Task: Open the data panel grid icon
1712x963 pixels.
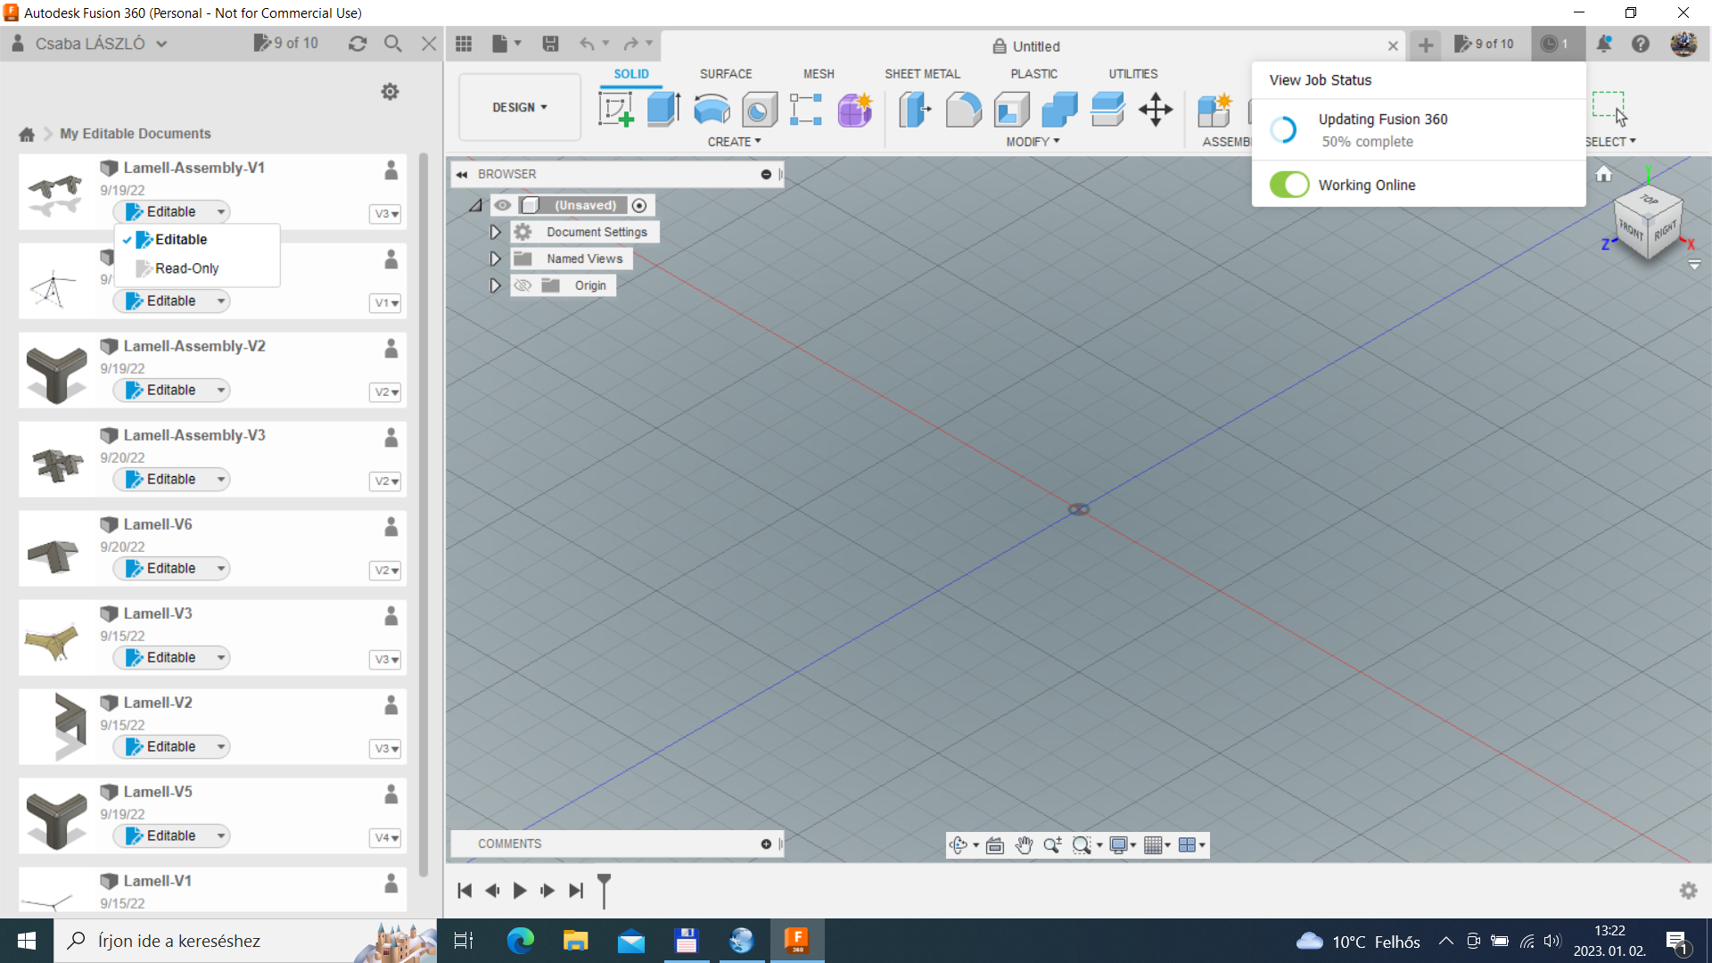Action: click(x=464, y=44)
